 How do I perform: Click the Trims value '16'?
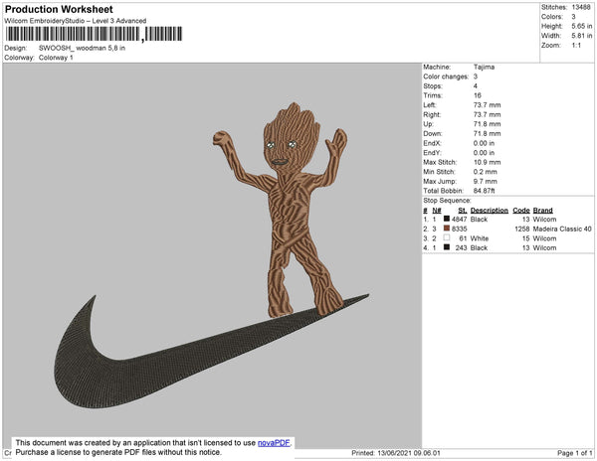478,95
